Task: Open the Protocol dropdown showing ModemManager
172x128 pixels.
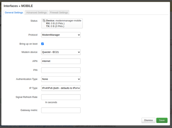Action: coord(61,35)
